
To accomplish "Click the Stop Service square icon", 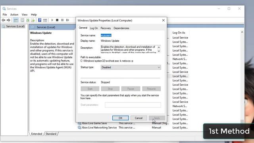I will [x=57, y=20].
